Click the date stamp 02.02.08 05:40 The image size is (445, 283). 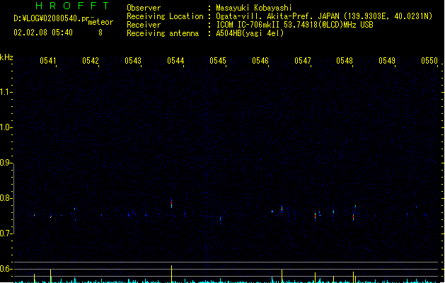click(x=43, y=33)
